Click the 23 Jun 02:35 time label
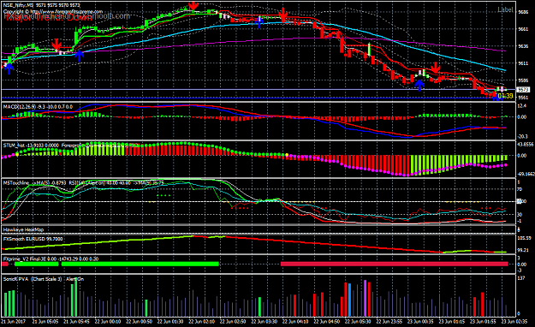The width and height of the screenshot is (535, 327). [514, 322]
